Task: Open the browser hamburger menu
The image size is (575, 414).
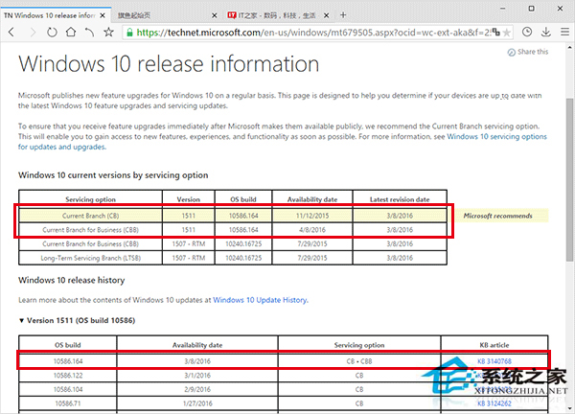Action: [x=564, y=32]
